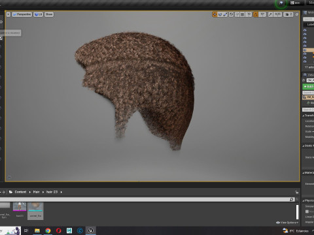Select the SM_ component row in Details
Image resolution: width=314 pixels, height=235 pixels.
(308, 97)
